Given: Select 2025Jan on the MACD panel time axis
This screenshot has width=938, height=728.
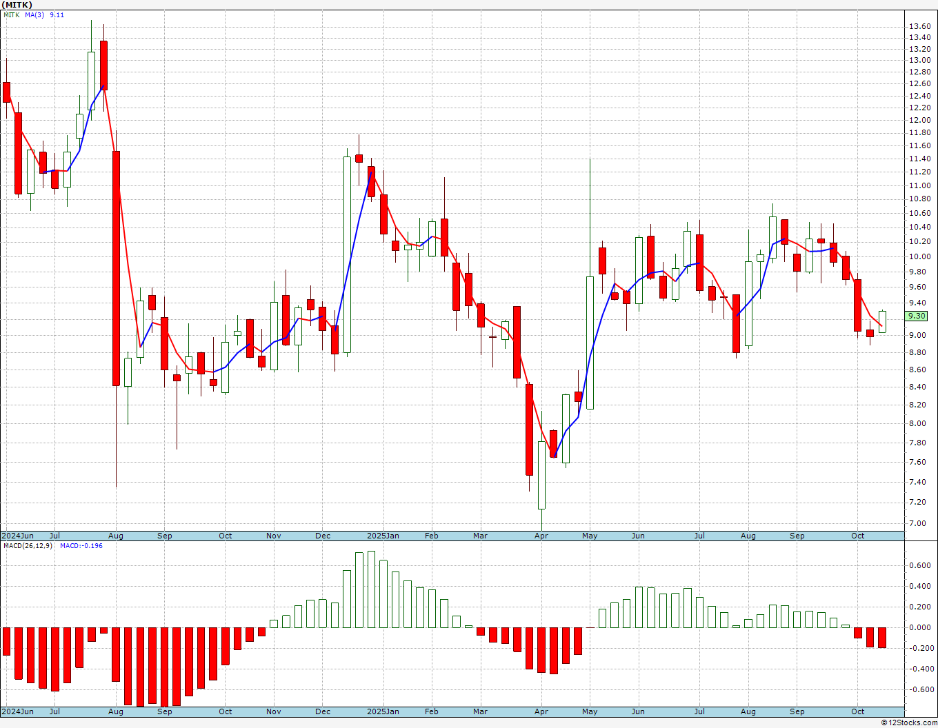Looking at the screenshot, I should click(383, 711).
